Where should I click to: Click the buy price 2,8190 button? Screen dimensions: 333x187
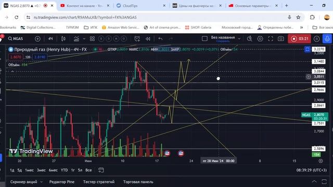coord(40,57)
